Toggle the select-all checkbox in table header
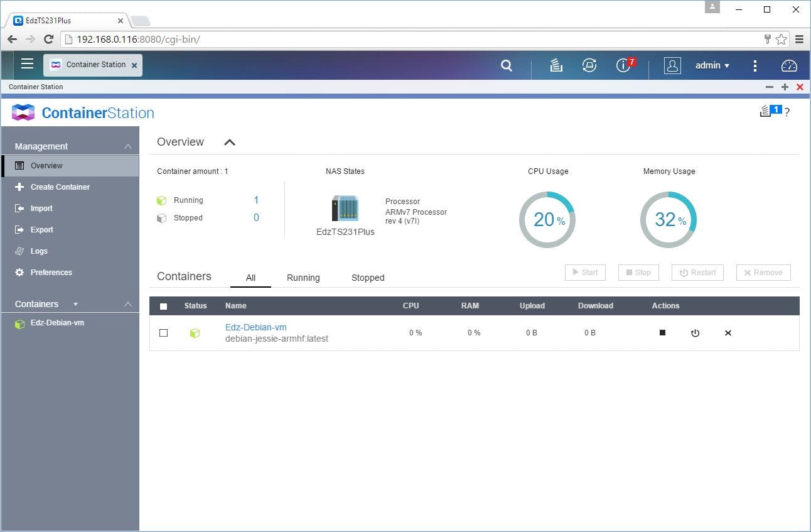811x532 pixels. tap(164, 307)
